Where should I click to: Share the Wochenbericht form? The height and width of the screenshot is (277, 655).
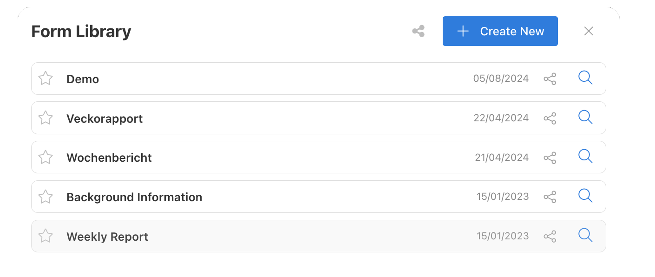tap(550, 158)
